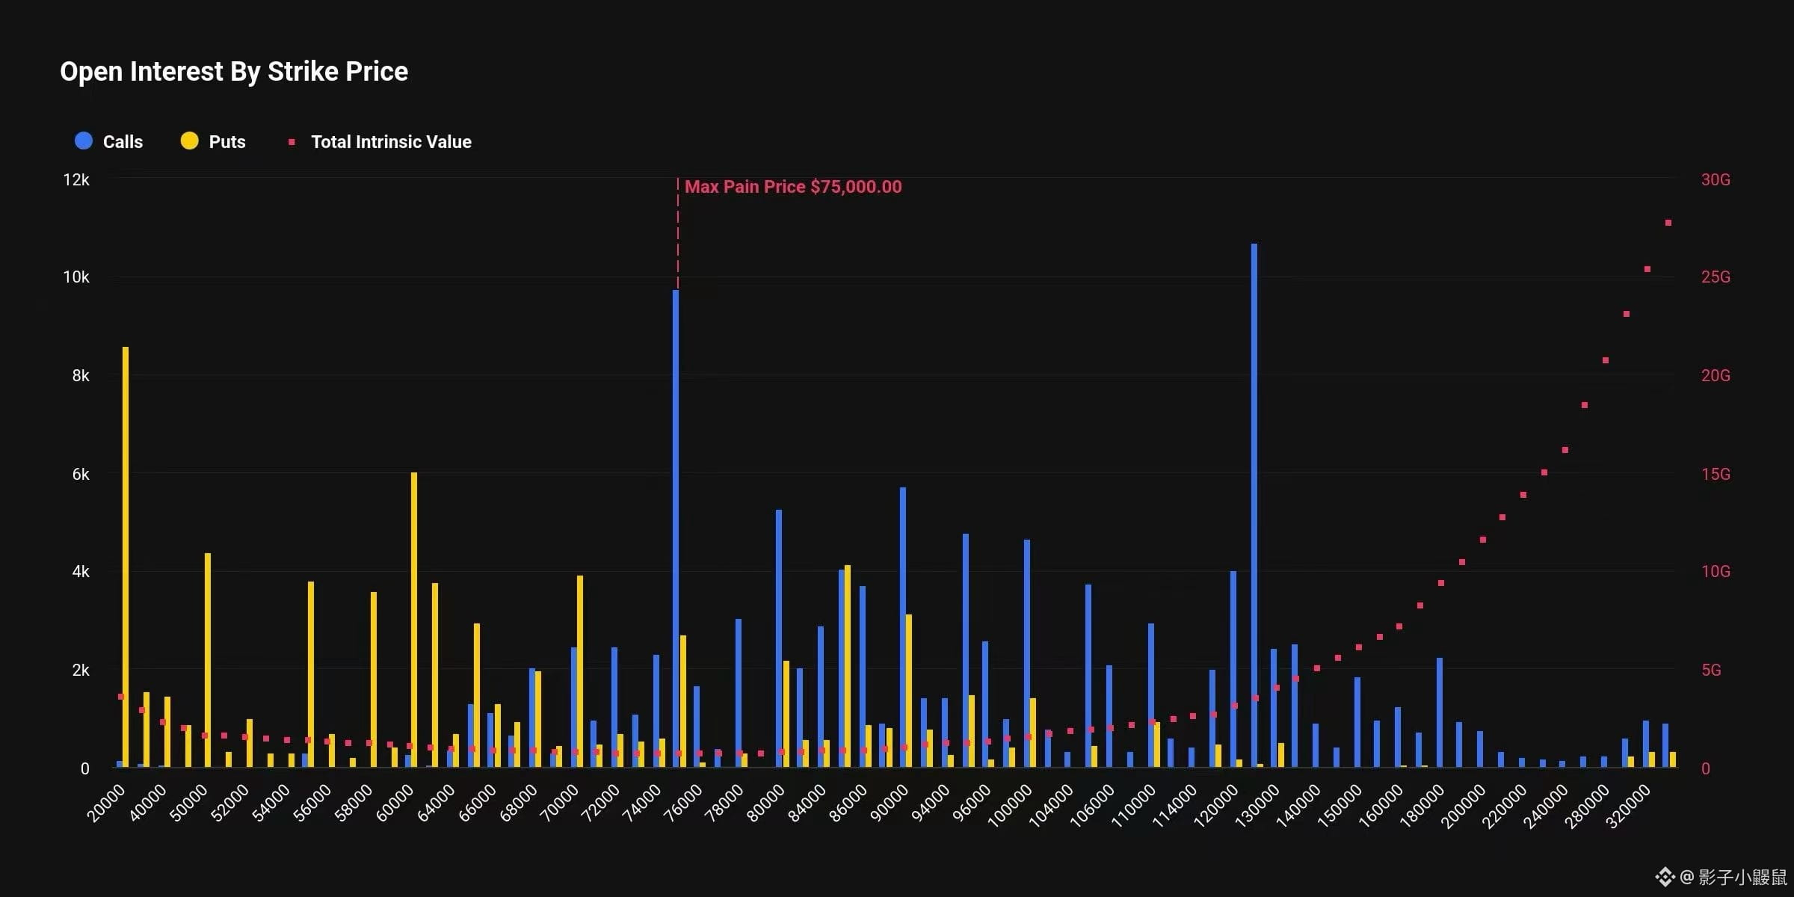
Task: Click the Calls legend text label
Action: coord(123,142)
